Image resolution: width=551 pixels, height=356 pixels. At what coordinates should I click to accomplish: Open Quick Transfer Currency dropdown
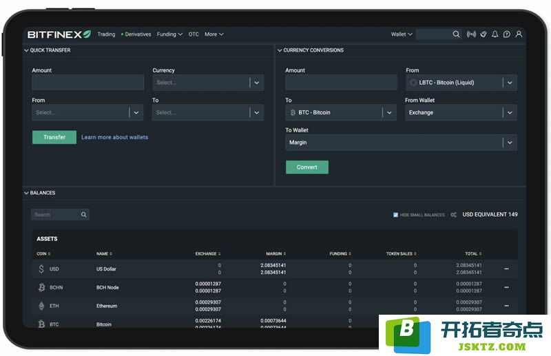pyautogui.click(x=208, y=83)
